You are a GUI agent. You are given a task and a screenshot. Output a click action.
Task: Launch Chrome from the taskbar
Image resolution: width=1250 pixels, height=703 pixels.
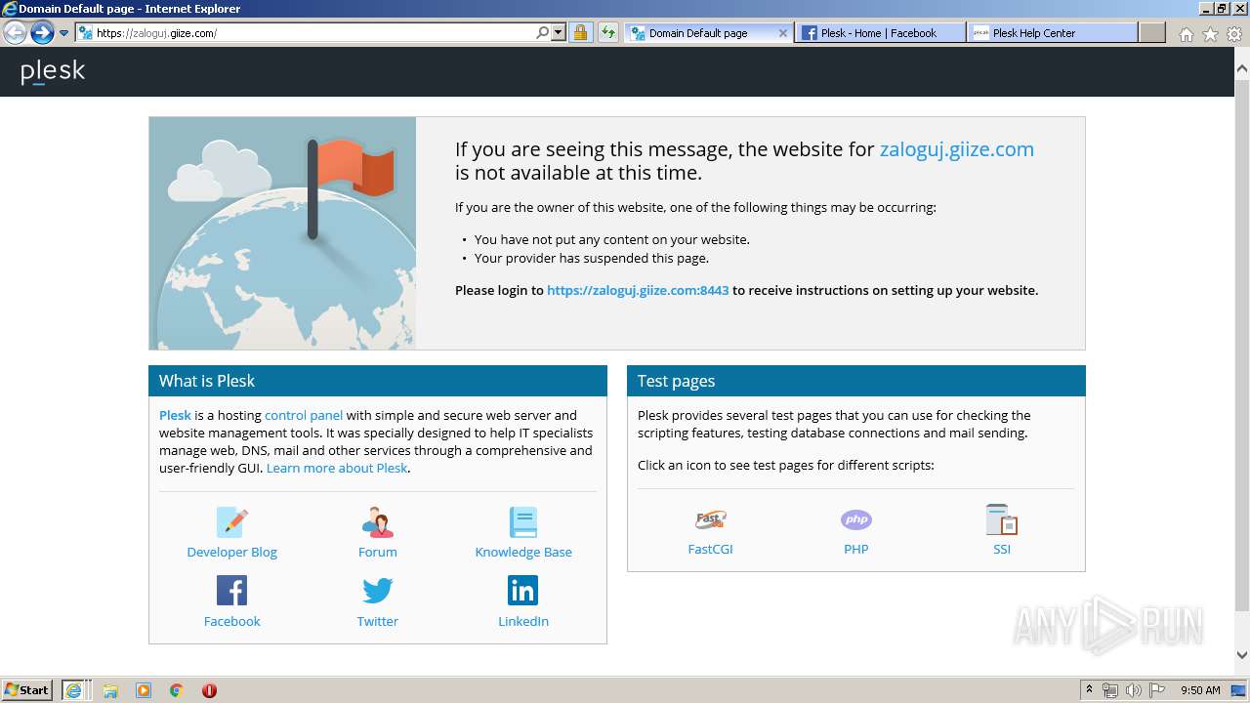tap(176, 690)
